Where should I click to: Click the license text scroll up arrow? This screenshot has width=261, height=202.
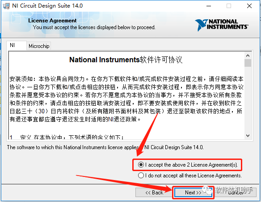tap(248, 56)
